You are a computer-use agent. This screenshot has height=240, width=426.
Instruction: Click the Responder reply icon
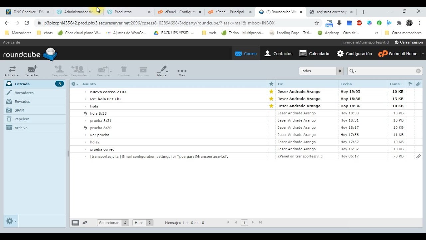tap(60, 71)
